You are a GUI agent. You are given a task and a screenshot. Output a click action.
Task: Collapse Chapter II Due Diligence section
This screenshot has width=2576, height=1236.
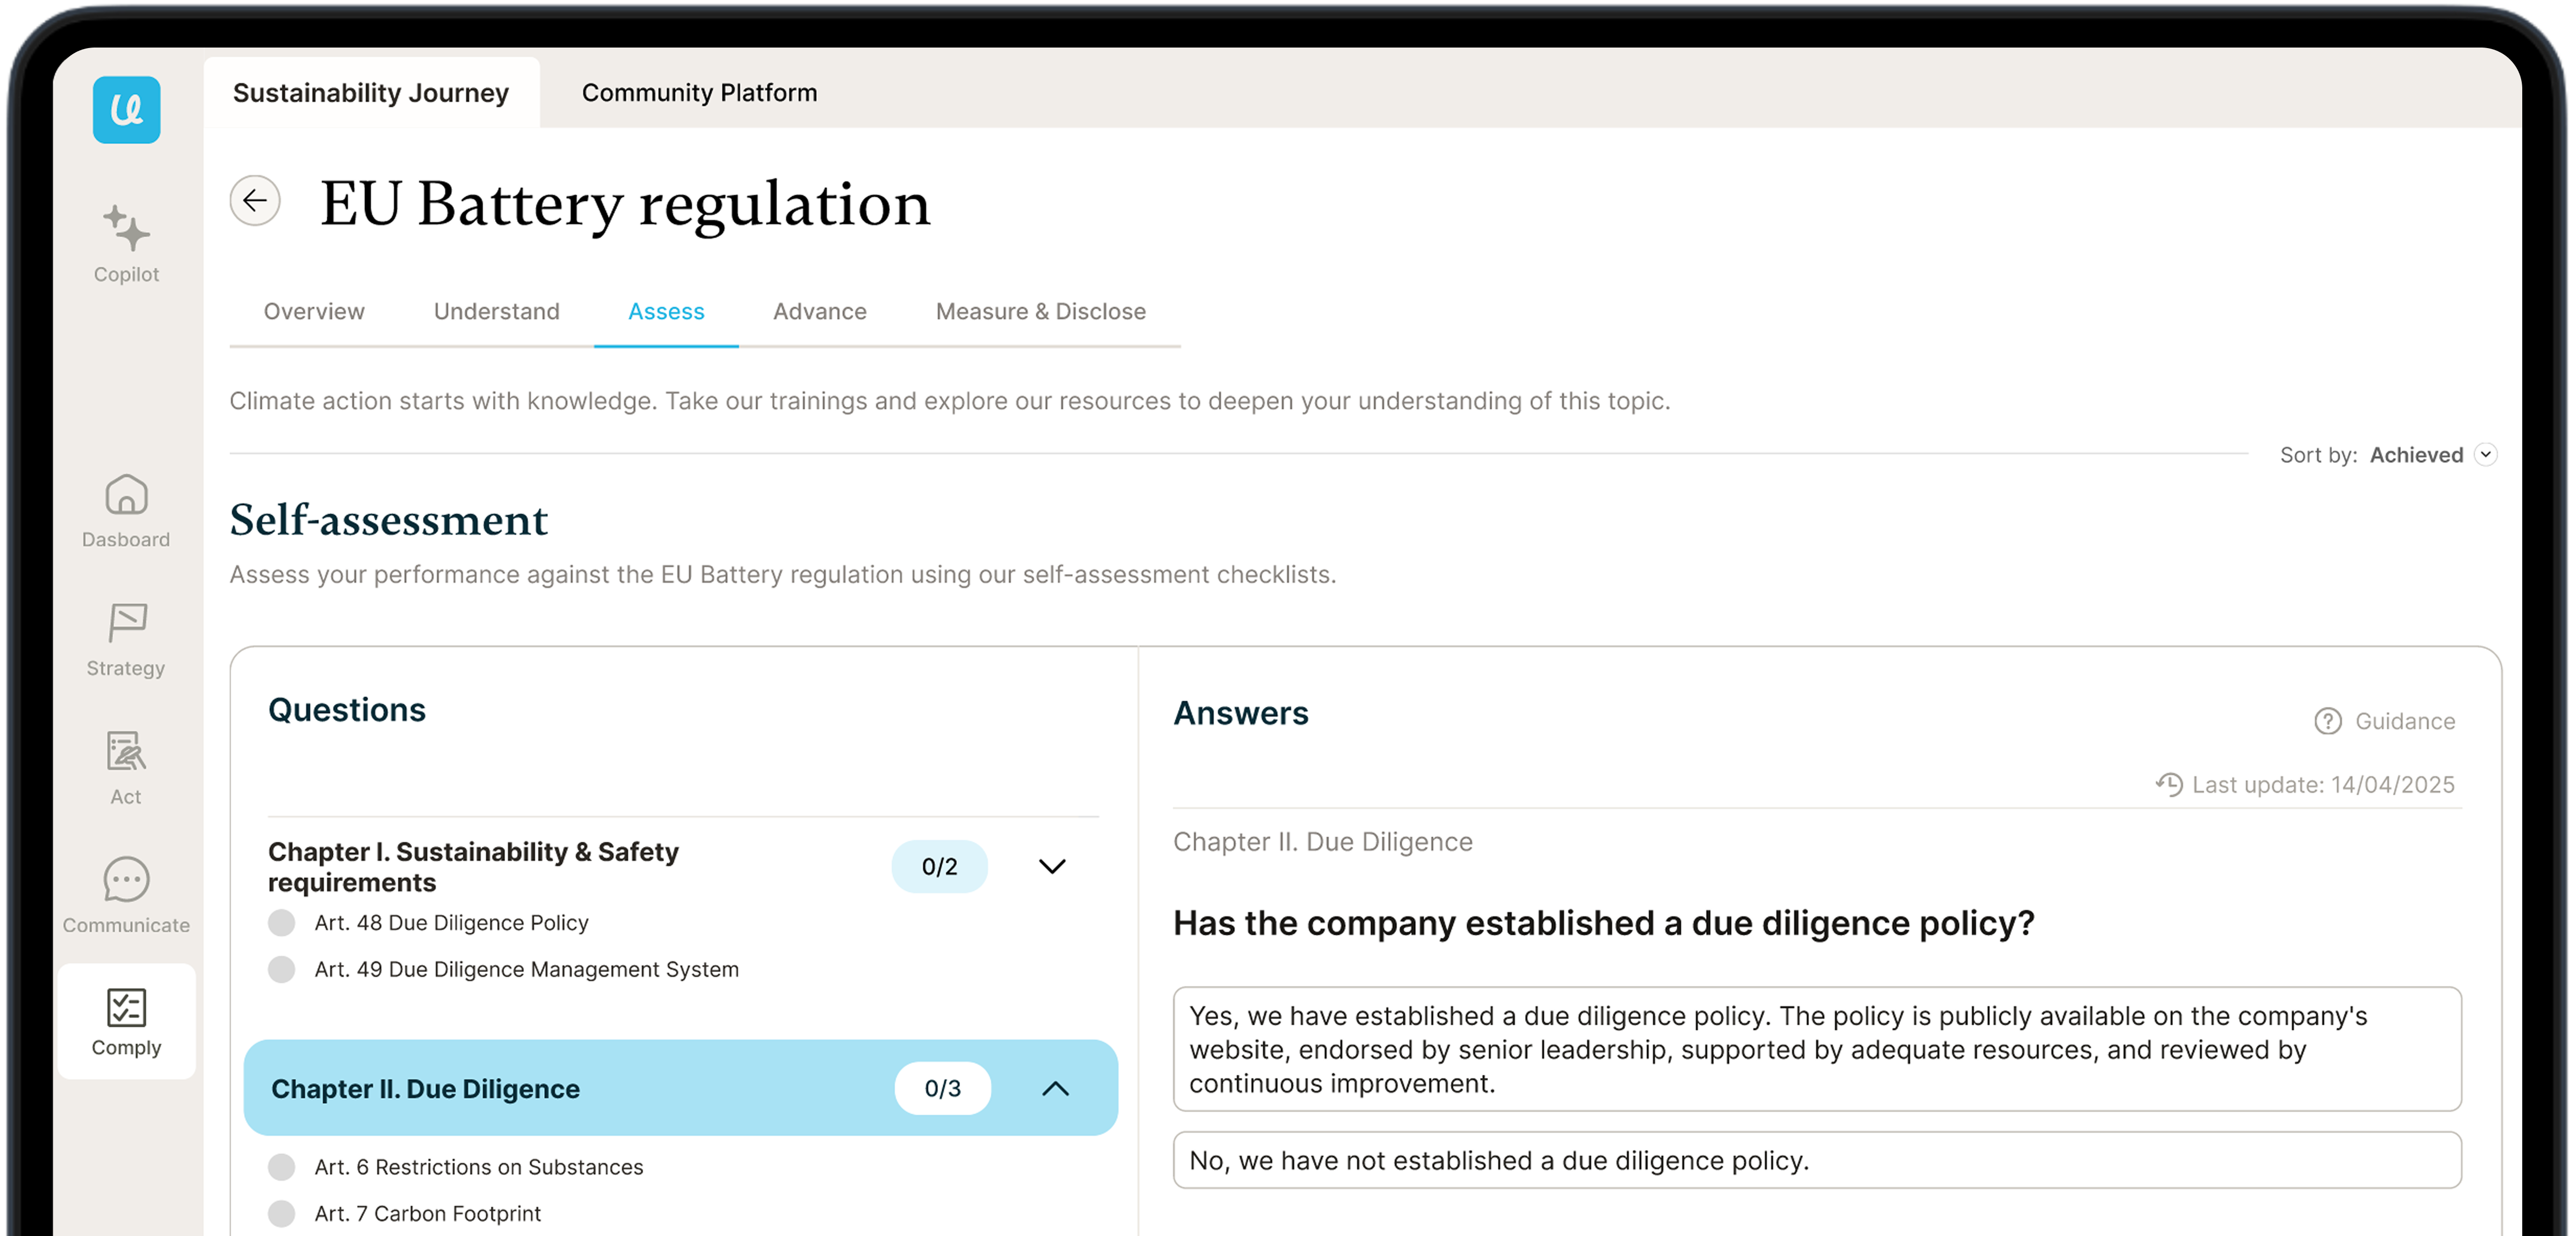[1055, 1089]
